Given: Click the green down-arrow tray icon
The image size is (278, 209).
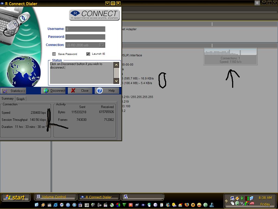Looking at the screenshot, I should pyautogui.click(x=242, y=198).
